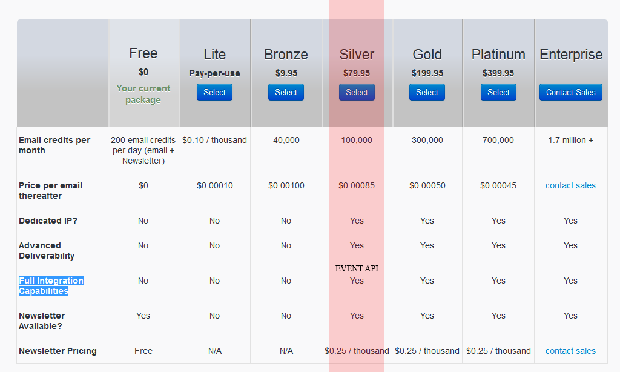Choose the Bronze plan Select button

[x=286, y=92]
